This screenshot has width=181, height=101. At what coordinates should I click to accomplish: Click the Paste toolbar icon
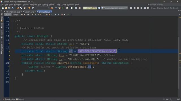pos(25,8)
